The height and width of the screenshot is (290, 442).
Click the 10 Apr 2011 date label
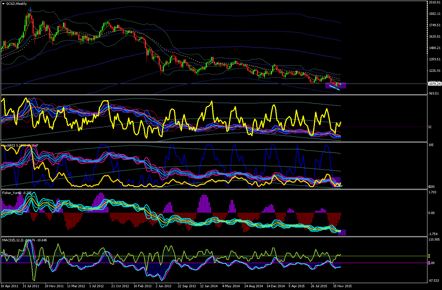[x=10, y=286]
